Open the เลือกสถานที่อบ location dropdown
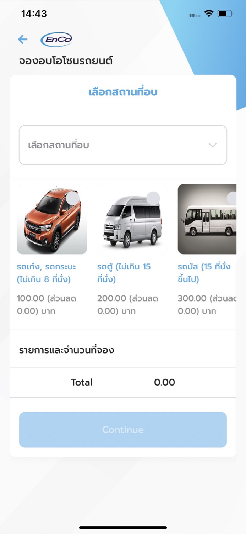The width and height of the screenshot is (246, 534). pyautogui.click(x=123, y=145)
